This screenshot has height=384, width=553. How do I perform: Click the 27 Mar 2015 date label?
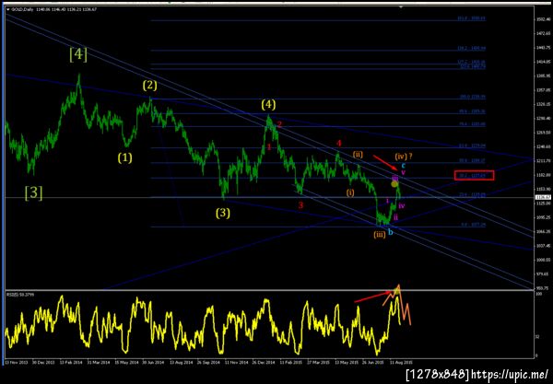pos(319,362)
